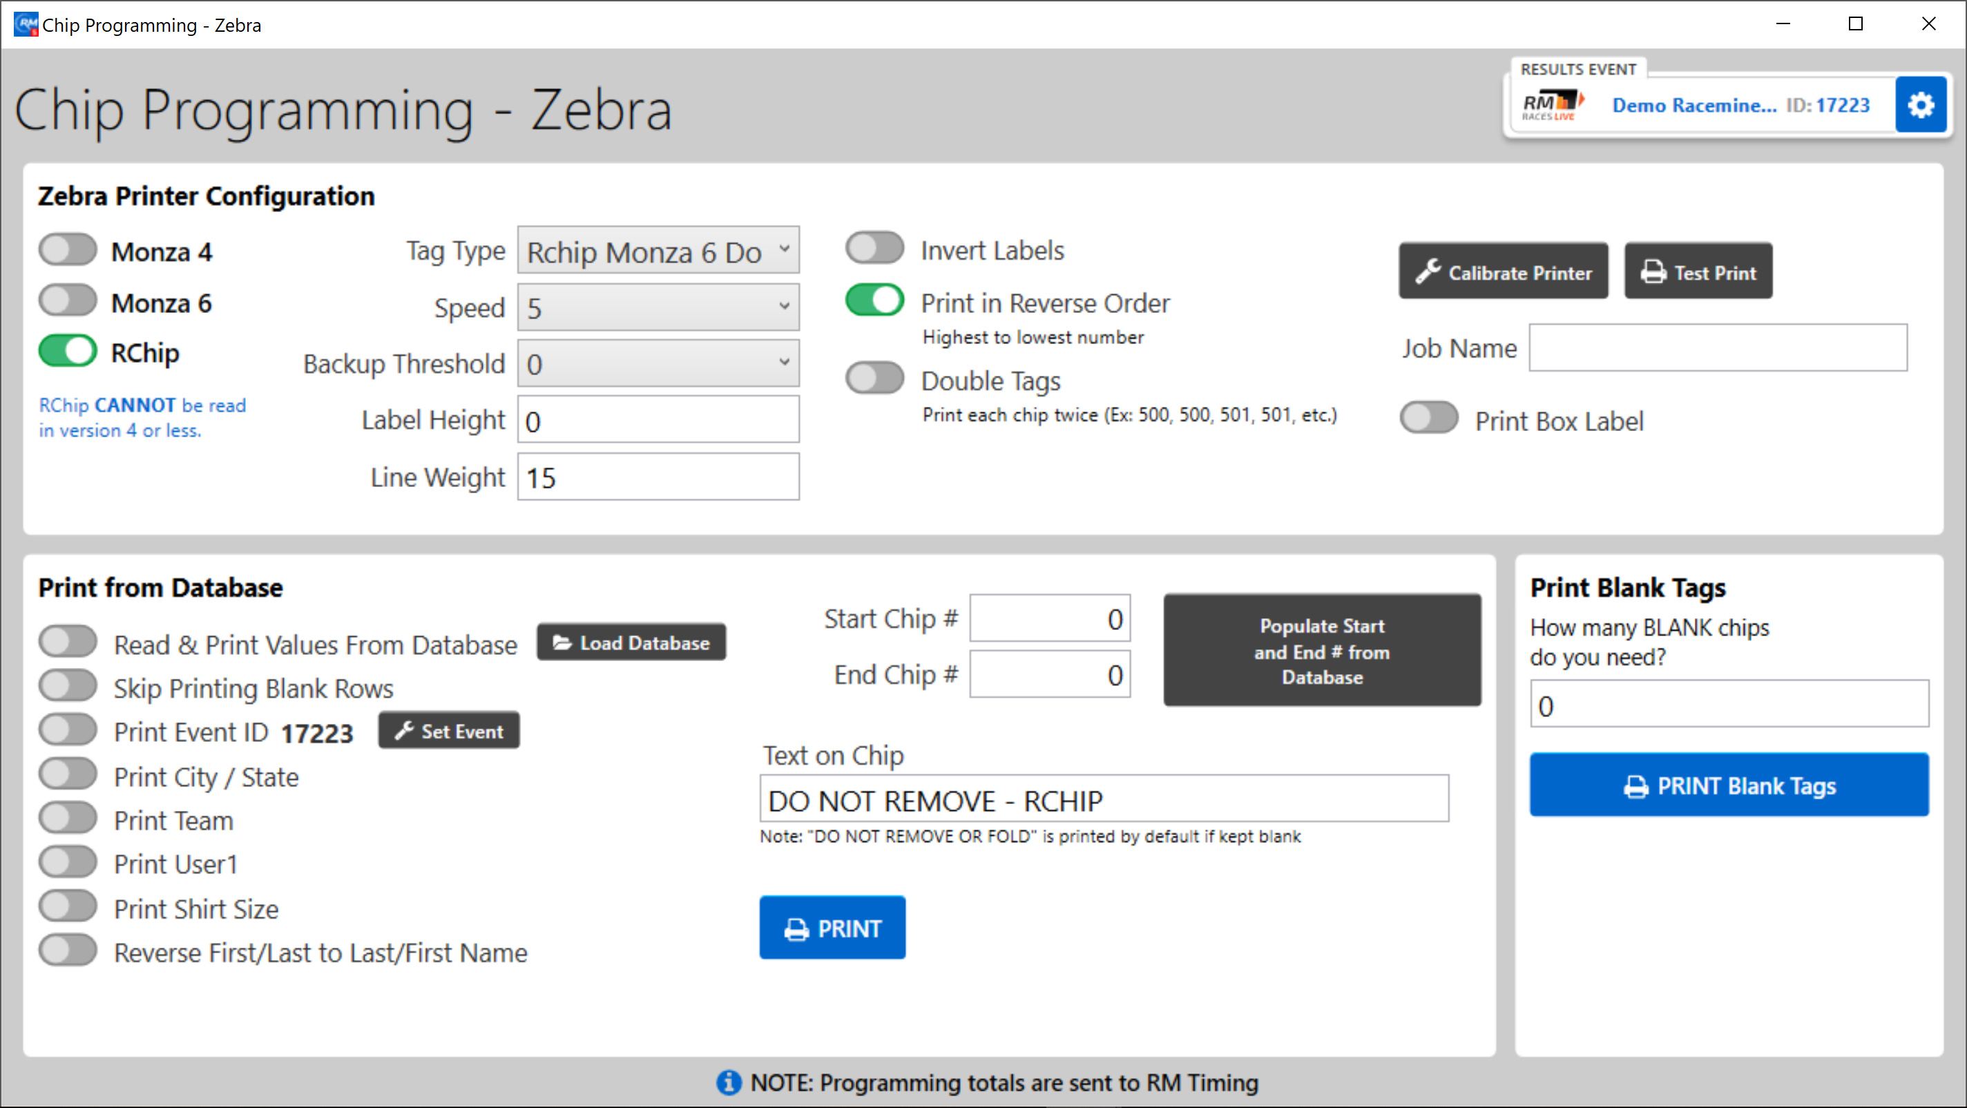Enable Double Tags toggle
1967x1108 pixels.
coord(874,378)
